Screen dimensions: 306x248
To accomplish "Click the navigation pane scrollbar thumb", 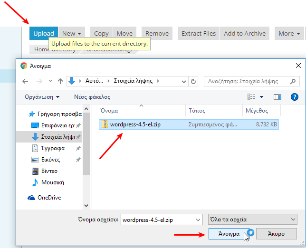I will (86, 143).
